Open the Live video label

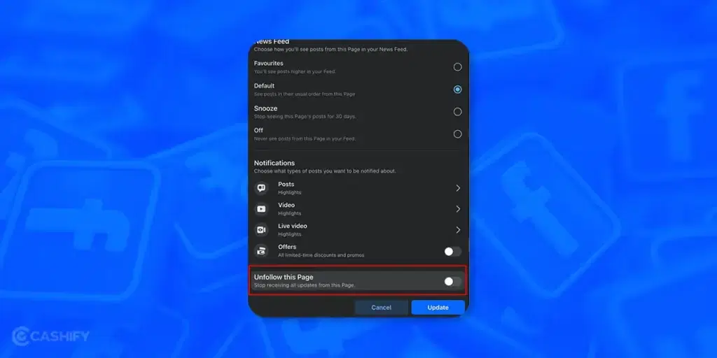click(x=293, y=226)
